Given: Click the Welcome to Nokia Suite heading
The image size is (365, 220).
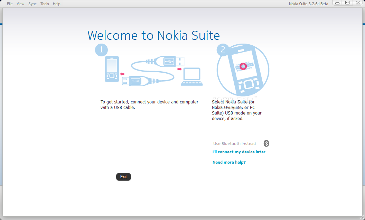Looking at the screenshot, I should (153, 35).
